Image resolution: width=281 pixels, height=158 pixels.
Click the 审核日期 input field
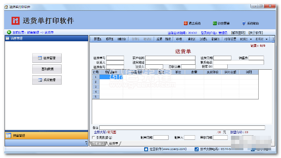click(x=220, y=137)
